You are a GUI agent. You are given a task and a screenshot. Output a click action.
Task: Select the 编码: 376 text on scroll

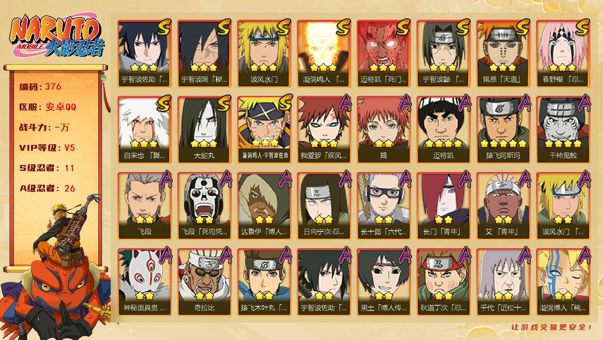[40, 87]
